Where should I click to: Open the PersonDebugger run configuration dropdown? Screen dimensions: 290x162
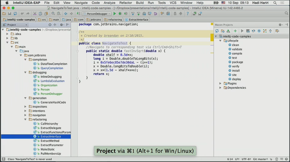click(97, 14)
